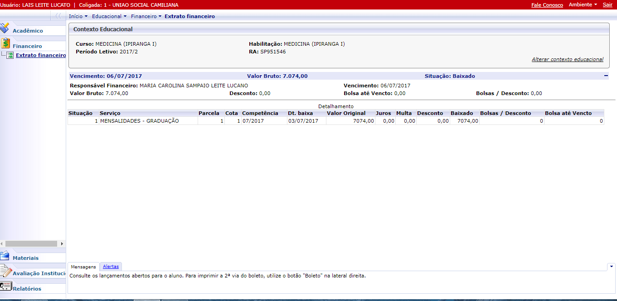617x301 pixels.
Task: Select the MENSALIDADES - GRADUAÇÃO table row
Action: click(139, 121)
